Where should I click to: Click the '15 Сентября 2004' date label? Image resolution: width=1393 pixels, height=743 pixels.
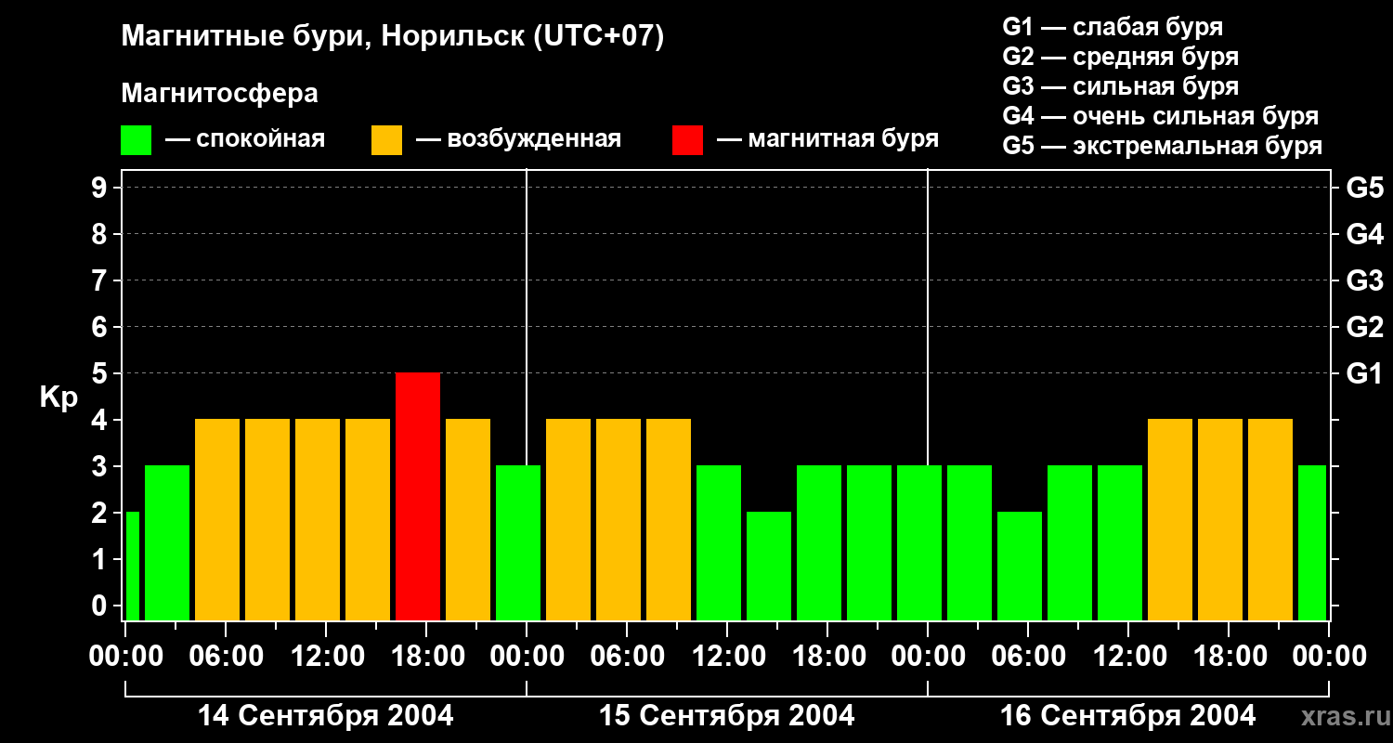(726, 716)
